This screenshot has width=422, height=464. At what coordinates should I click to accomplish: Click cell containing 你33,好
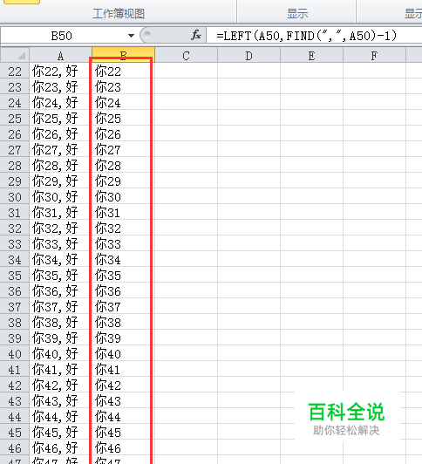[60, 243]
